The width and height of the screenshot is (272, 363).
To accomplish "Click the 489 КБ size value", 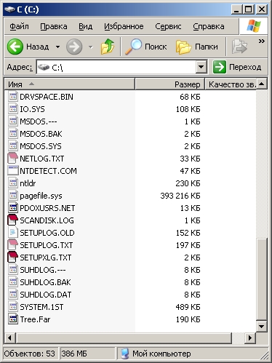I will tap(188, 307).
